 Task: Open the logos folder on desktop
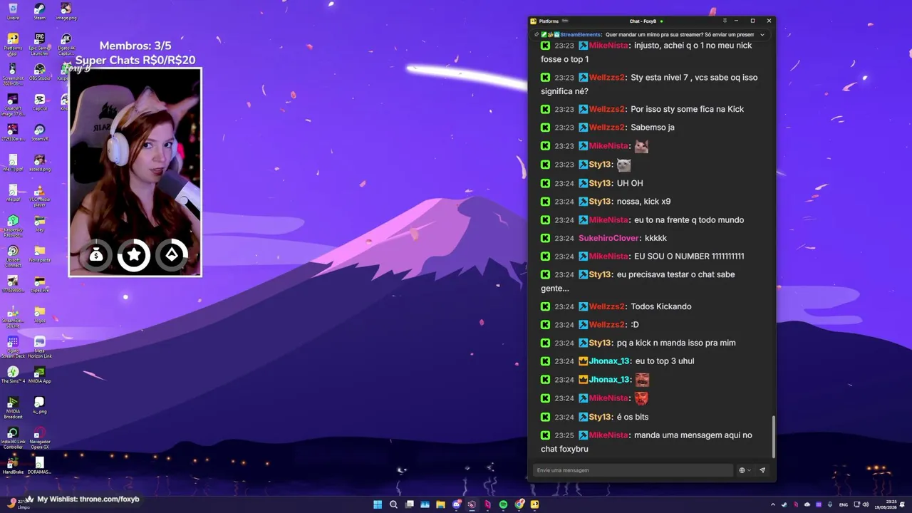pyautogui.click(x=40, y=314)
